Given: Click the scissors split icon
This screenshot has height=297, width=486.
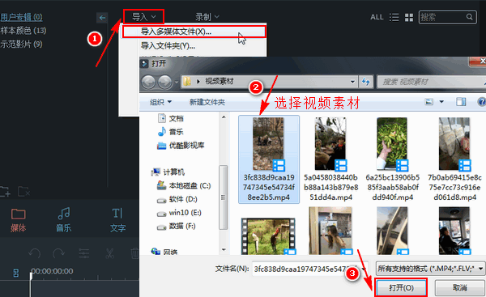Looking at the screenshot, I should (x=109, y=253).
